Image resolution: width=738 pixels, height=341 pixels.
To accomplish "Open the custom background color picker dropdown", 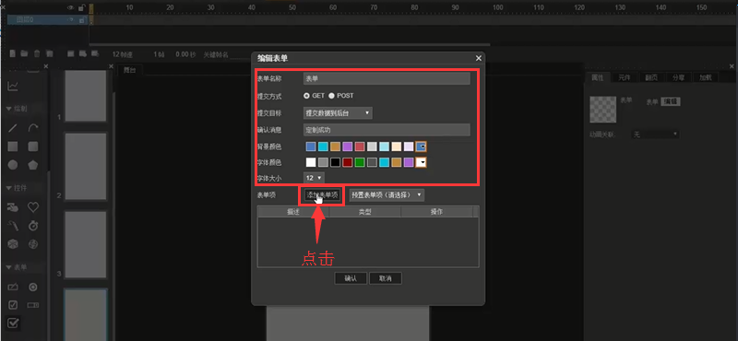I will (x=422, y=147).
